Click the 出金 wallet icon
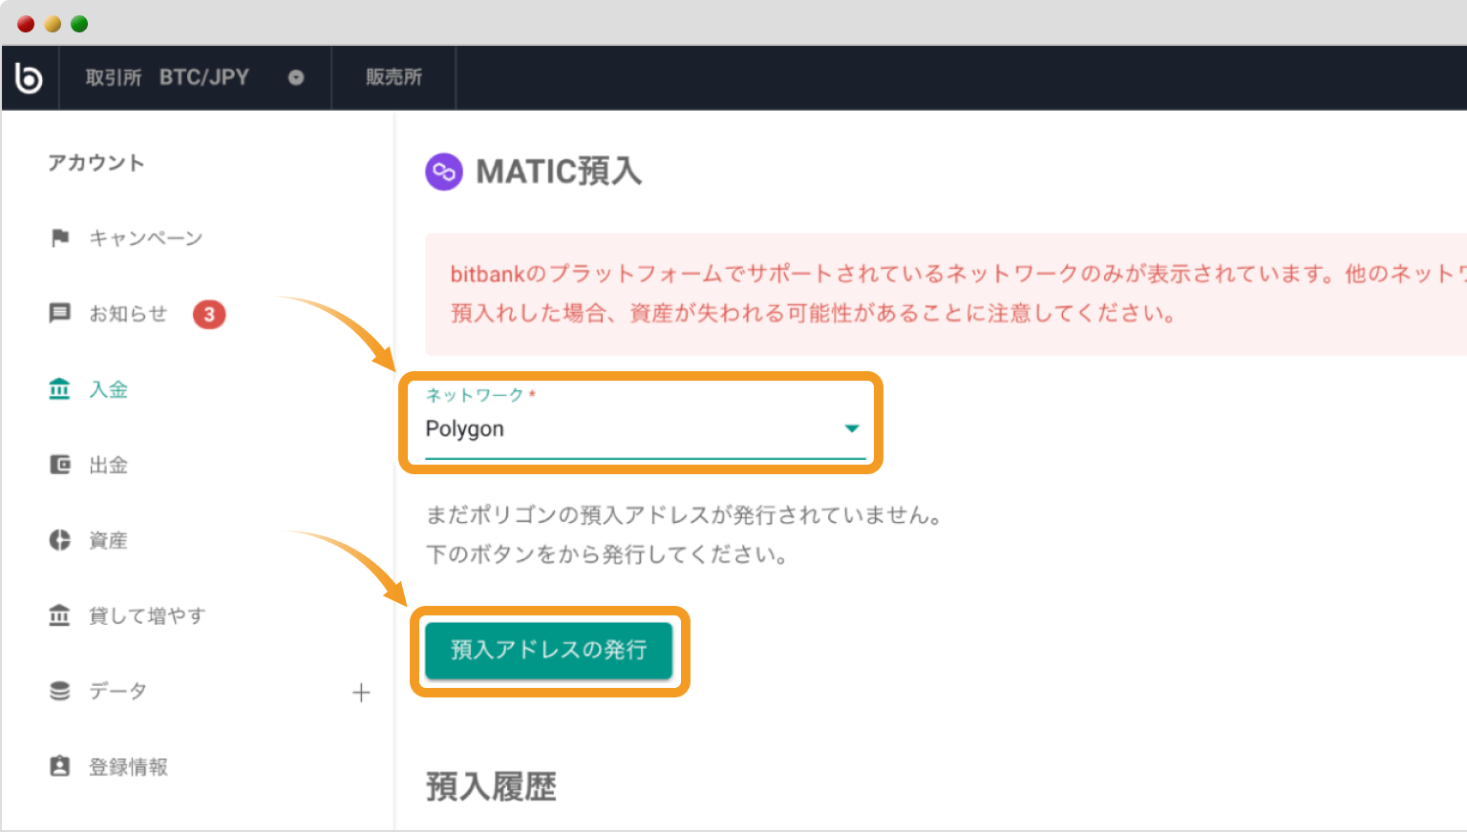The width and height of the screenshot is (1467, 832). click(x=60, y=465)
